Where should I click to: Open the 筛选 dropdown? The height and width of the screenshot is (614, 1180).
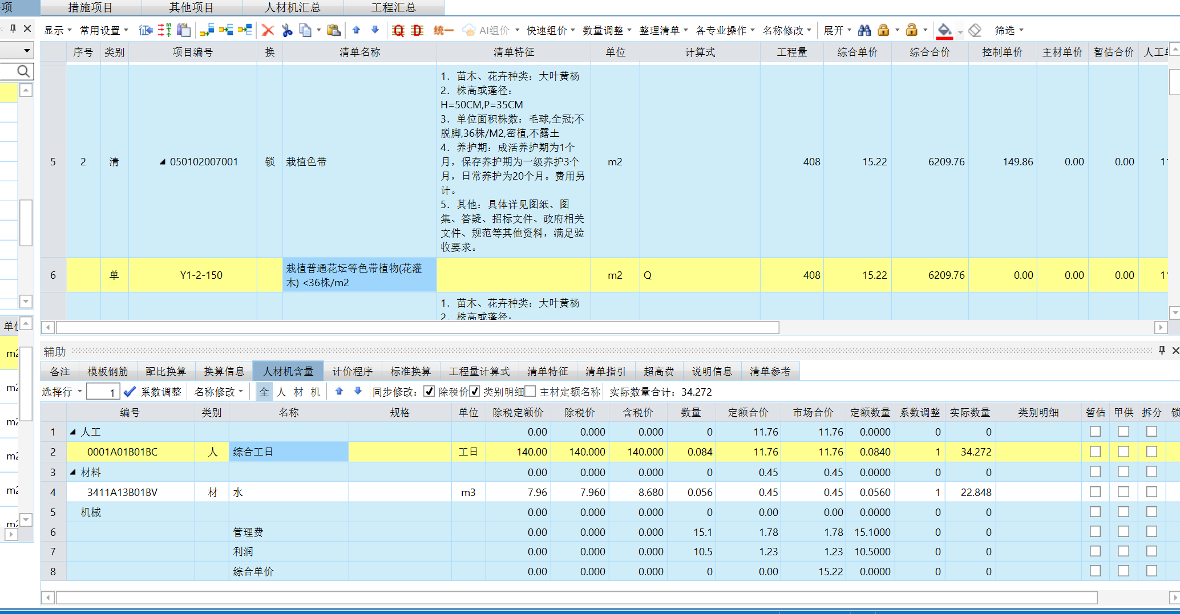(x=1009, y=30)
